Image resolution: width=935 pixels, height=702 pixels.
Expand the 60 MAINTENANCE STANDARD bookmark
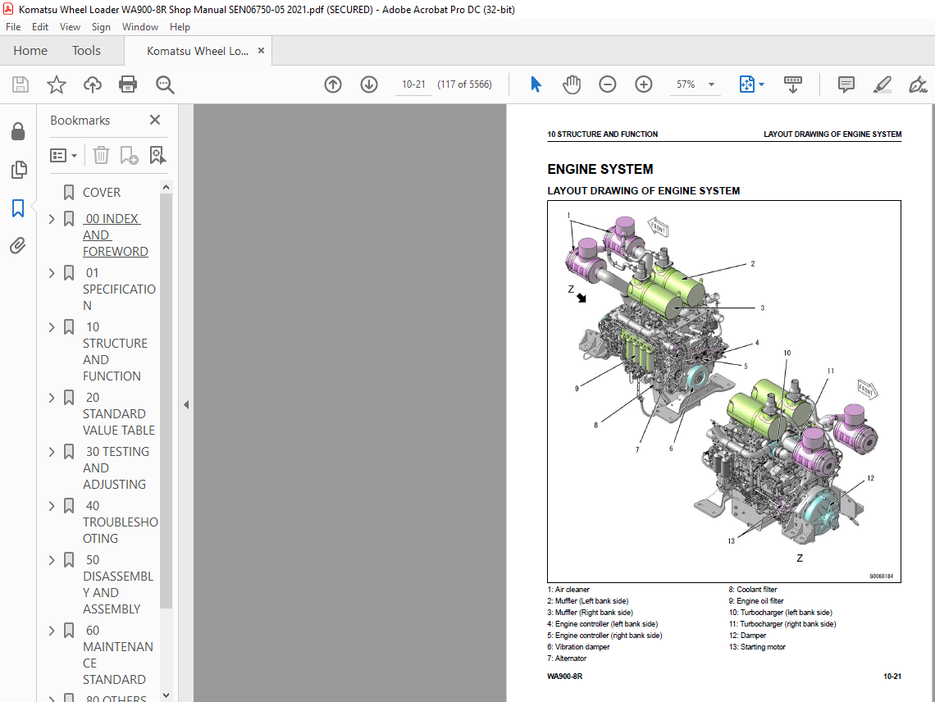[x=52, y=631]
